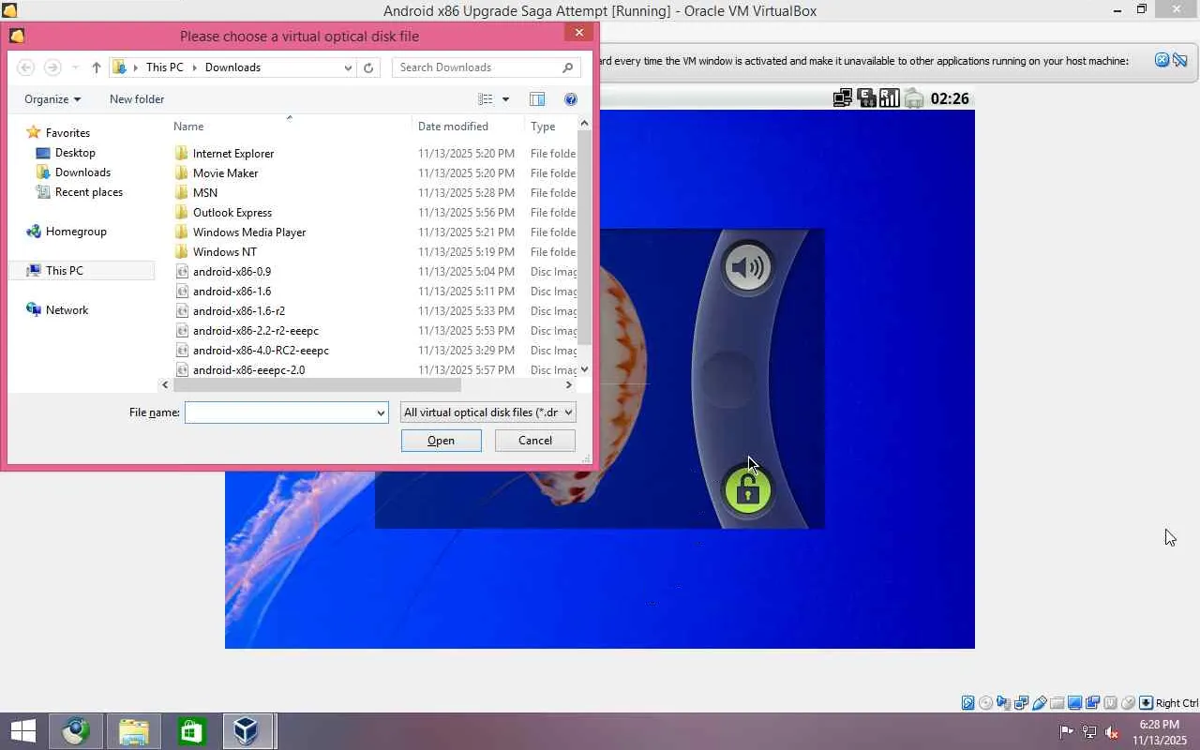
Task: Select Network in navigation pane
Action: 67,310
